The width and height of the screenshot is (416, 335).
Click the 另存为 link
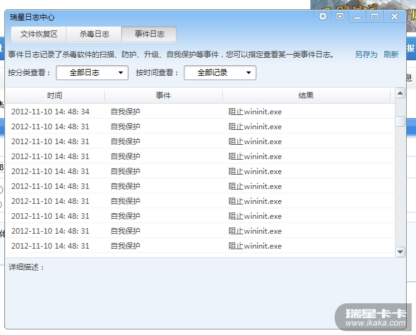[366, 55]
